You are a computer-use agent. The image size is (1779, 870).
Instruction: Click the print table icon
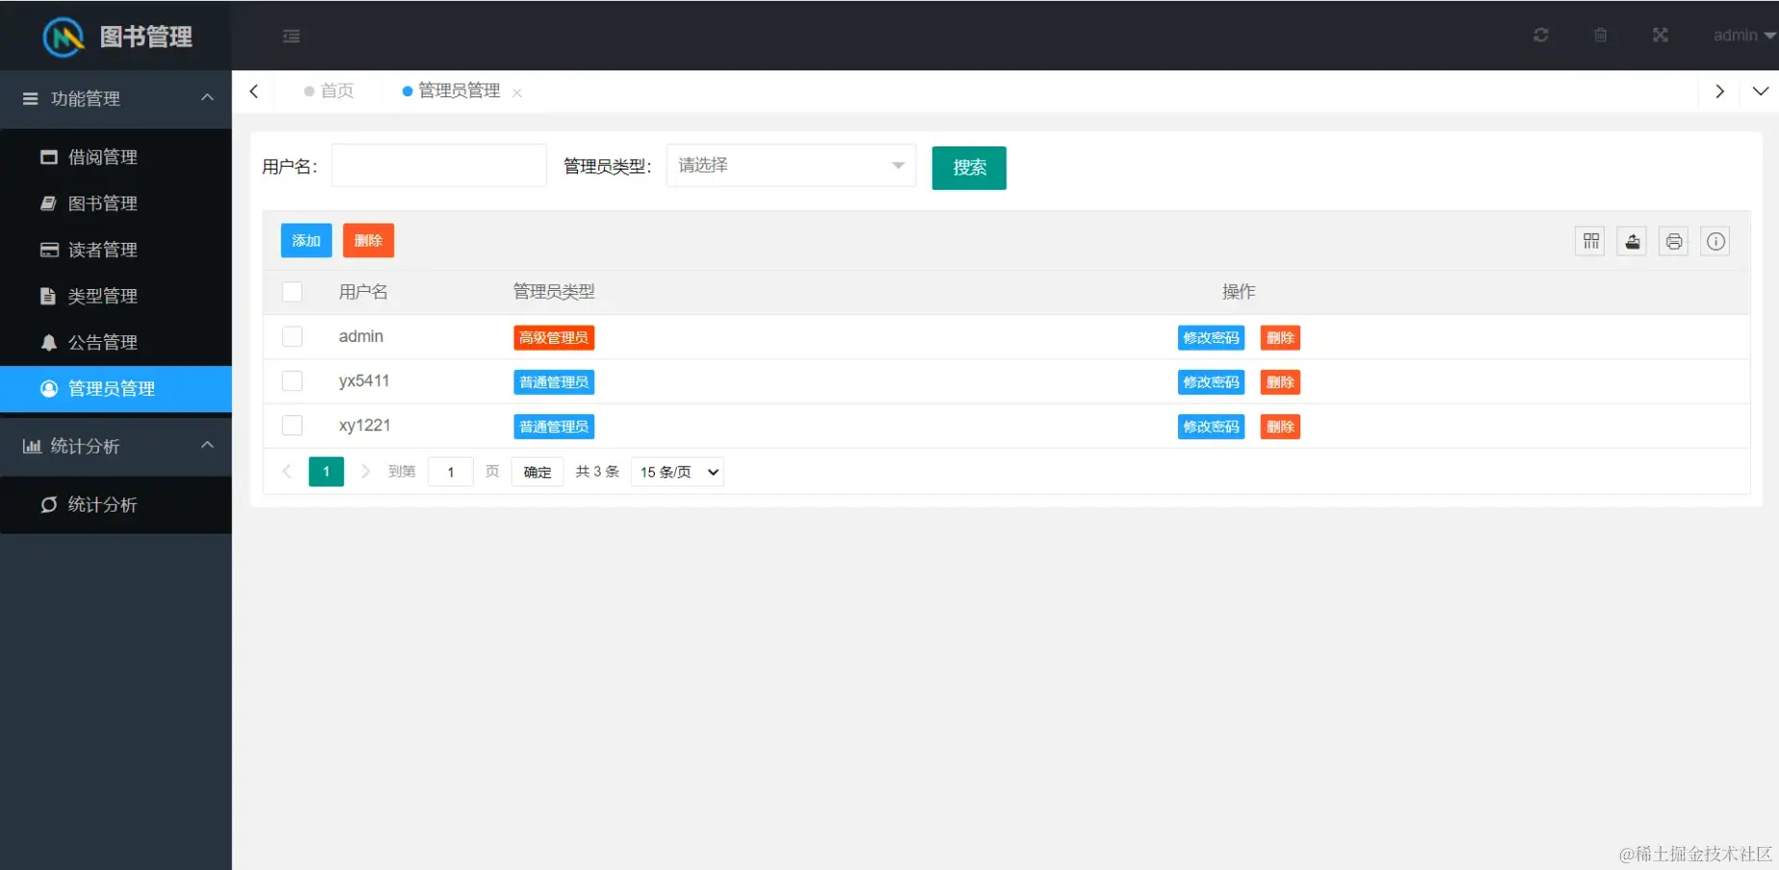pyautogui.click(x=1674, y=241)
